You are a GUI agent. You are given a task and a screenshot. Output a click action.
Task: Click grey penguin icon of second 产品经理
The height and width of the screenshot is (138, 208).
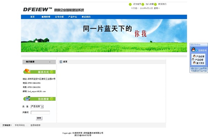point(193,59)
